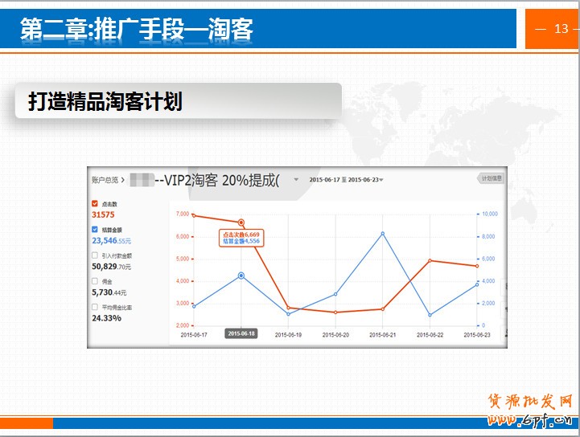Click the blue circle marker on 2015-06-18
The image size is (580, 437).
click(x=241, y=276)
